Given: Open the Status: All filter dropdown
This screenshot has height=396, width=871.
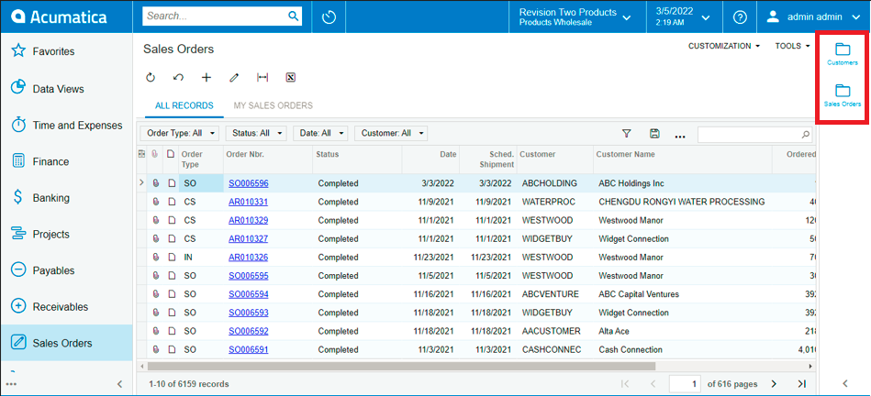Looking at the screenshot, I should [256, 133].
